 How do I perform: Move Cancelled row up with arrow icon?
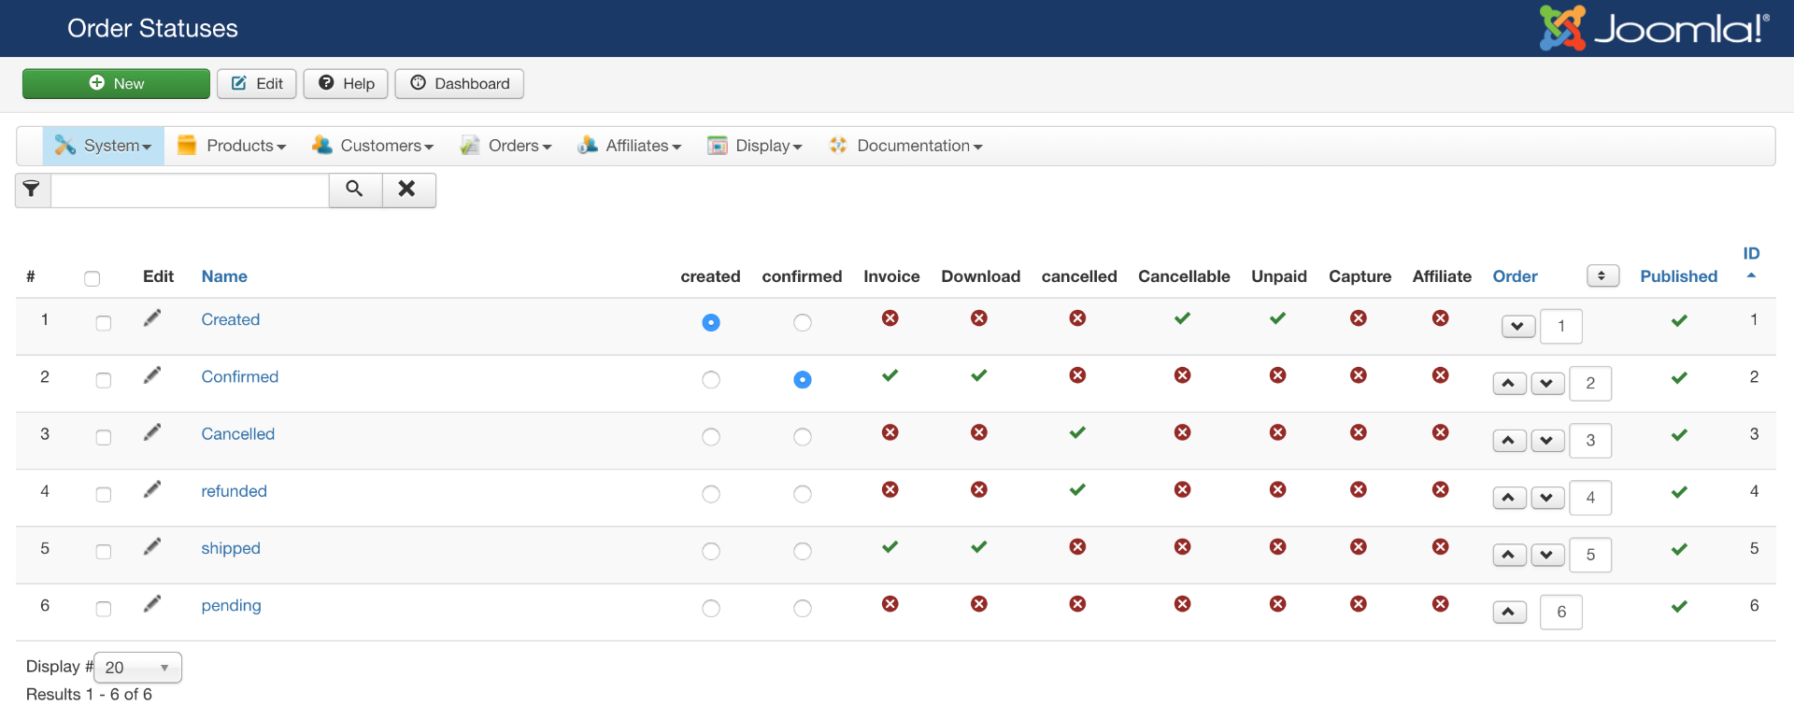pos(1509,441)
